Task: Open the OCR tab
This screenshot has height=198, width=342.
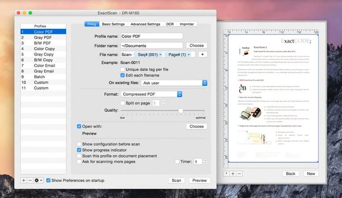Action: click(170, 24)
